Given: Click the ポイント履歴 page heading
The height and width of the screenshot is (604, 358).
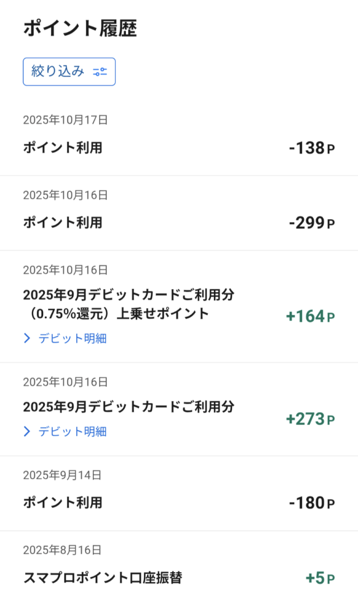Looking at the screenshot, I should (80, 29).
